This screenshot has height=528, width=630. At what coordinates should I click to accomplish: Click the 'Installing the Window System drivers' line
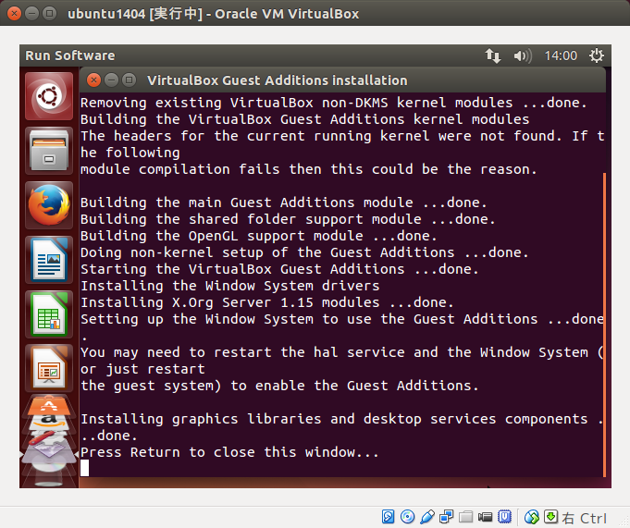click(x=229, y=286)
